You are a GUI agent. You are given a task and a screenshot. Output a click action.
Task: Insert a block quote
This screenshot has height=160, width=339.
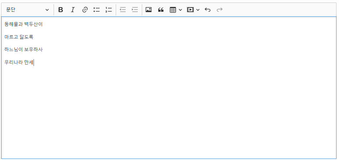click(x=161, y=10)
